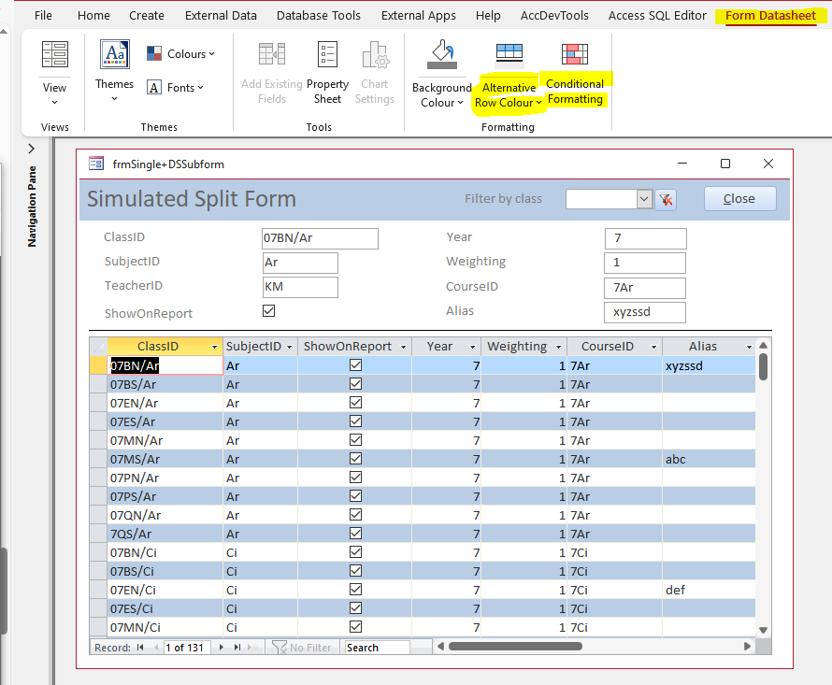Open the Database Tools tab
Screen dimensions: 832x685
coord(319,15)
